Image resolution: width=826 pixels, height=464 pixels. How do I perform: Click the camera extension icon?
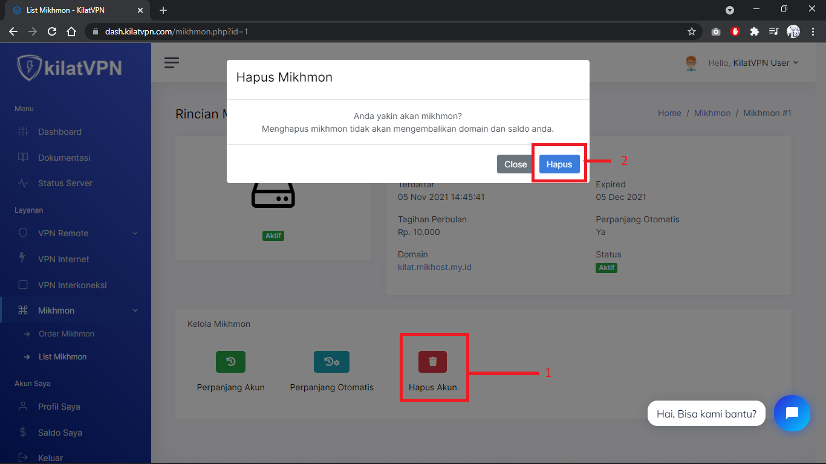tap(716, 31)
